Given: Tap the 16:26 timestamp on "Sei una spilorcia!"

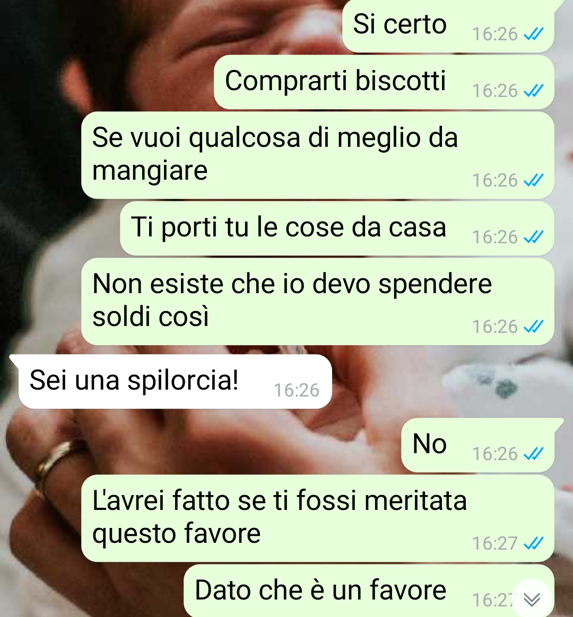Looking at the screenshot, I should (x=297, y=390).
